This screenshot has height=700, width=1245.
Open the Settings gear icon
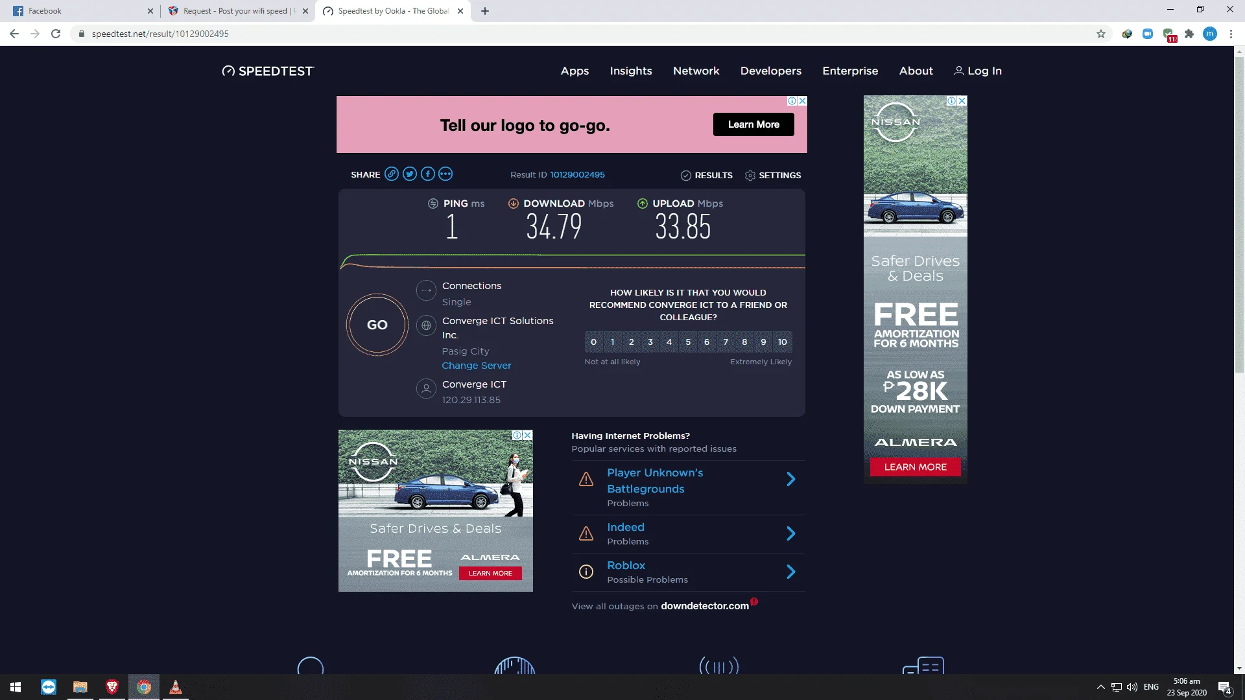[x=750, y=176]
